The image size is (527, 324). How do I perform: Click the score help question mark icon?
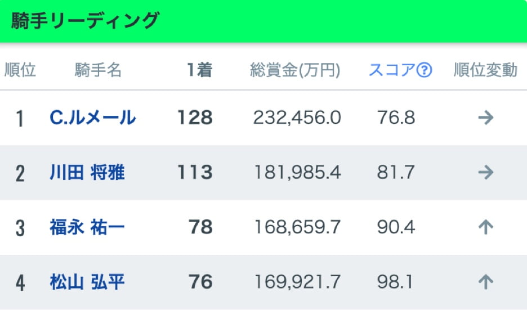(425, 70)
